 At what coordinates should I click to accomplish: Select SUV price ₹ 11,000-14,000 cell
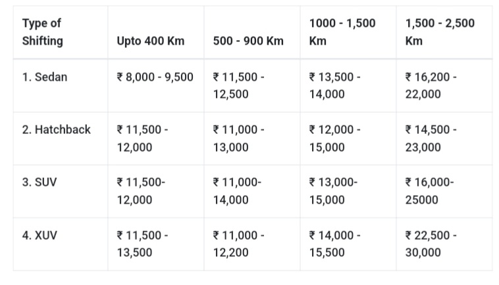[237, 190]
